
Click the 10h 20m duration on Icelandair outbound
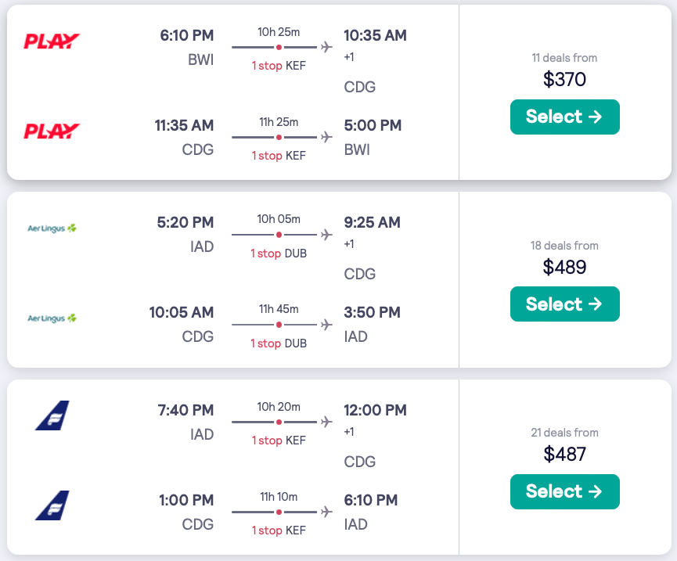279,407
